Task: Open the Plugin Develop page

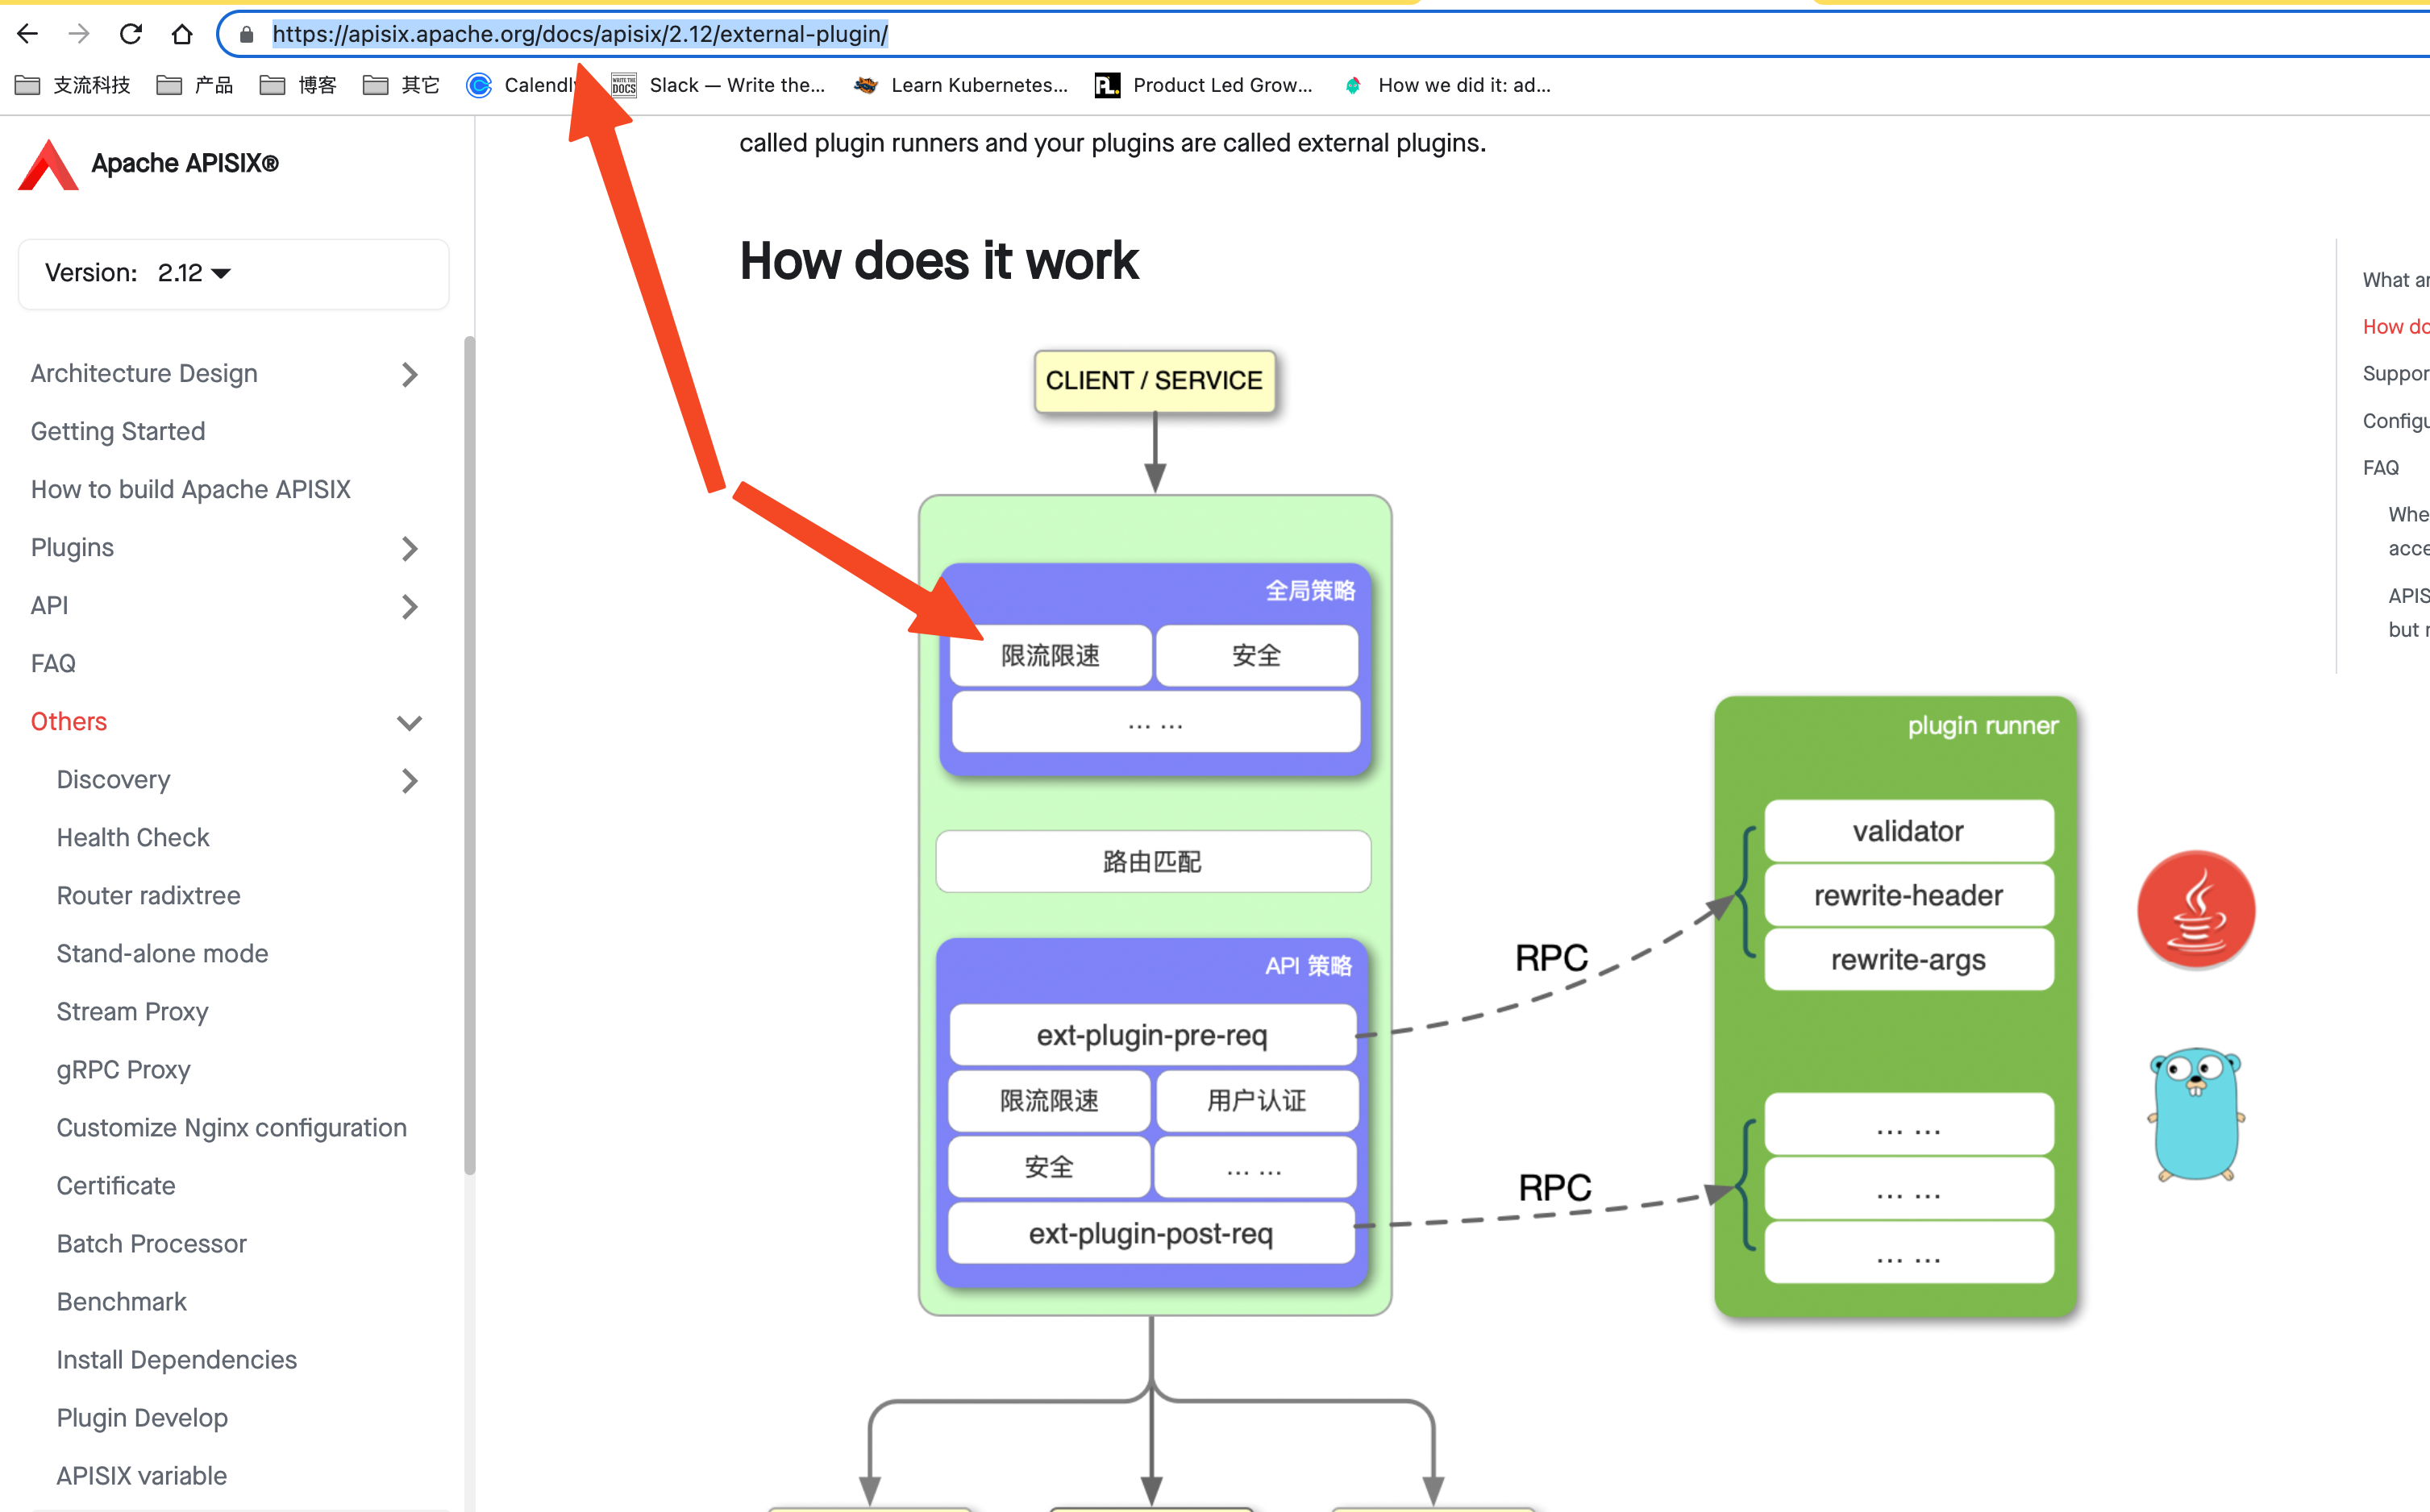Action: point(142,1418)
